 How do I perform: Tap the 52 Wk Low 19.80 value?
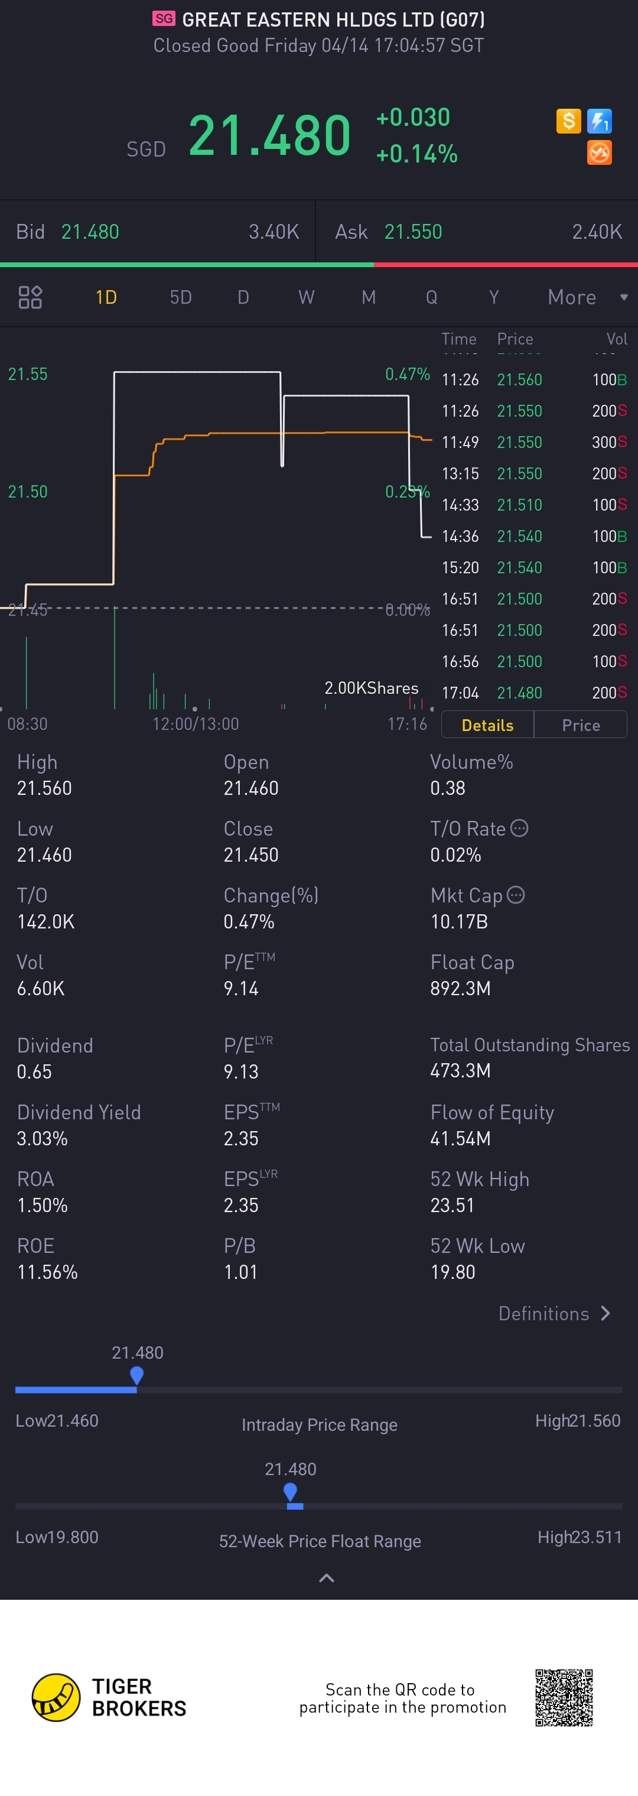(x=453, y=1272)
